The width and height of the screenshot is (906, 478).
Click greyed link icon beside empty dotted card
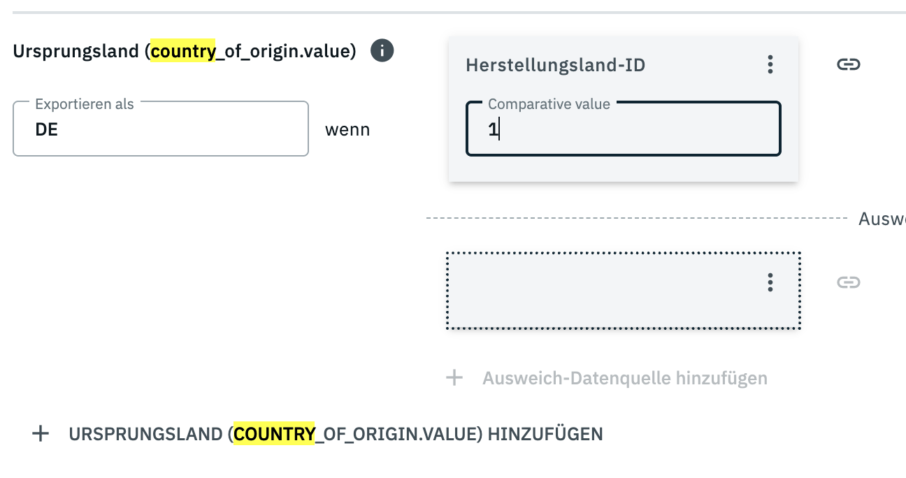(x=848, y=282)
